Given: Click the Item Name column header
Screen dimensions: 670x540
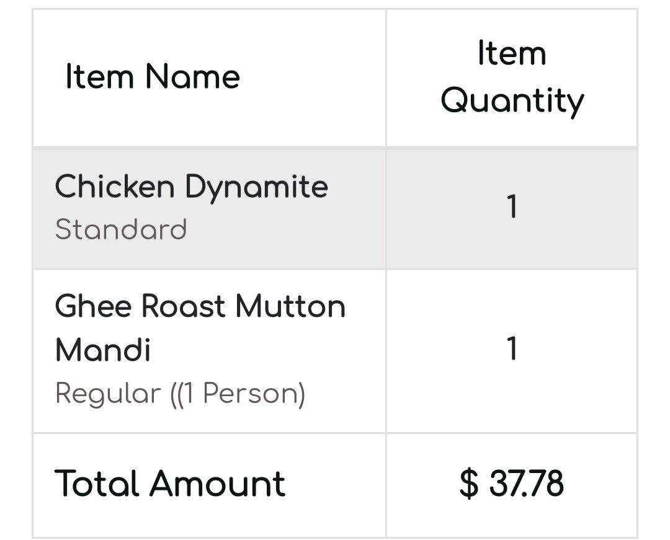Looking at the screenshot, I should (153, 77).
